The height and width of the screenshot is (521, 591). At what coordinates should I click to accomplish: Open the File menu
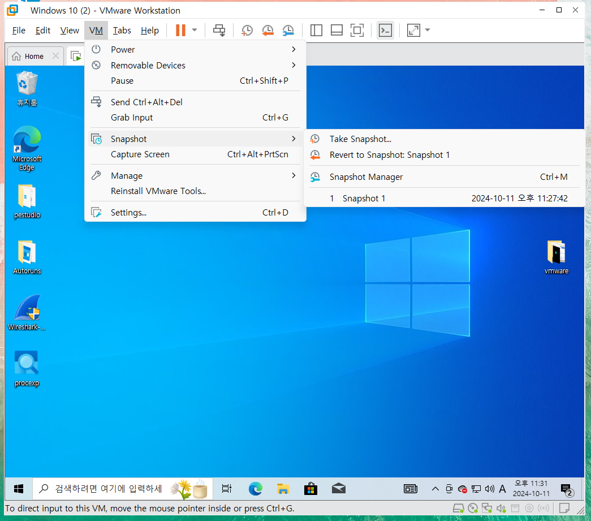(19, 31)
